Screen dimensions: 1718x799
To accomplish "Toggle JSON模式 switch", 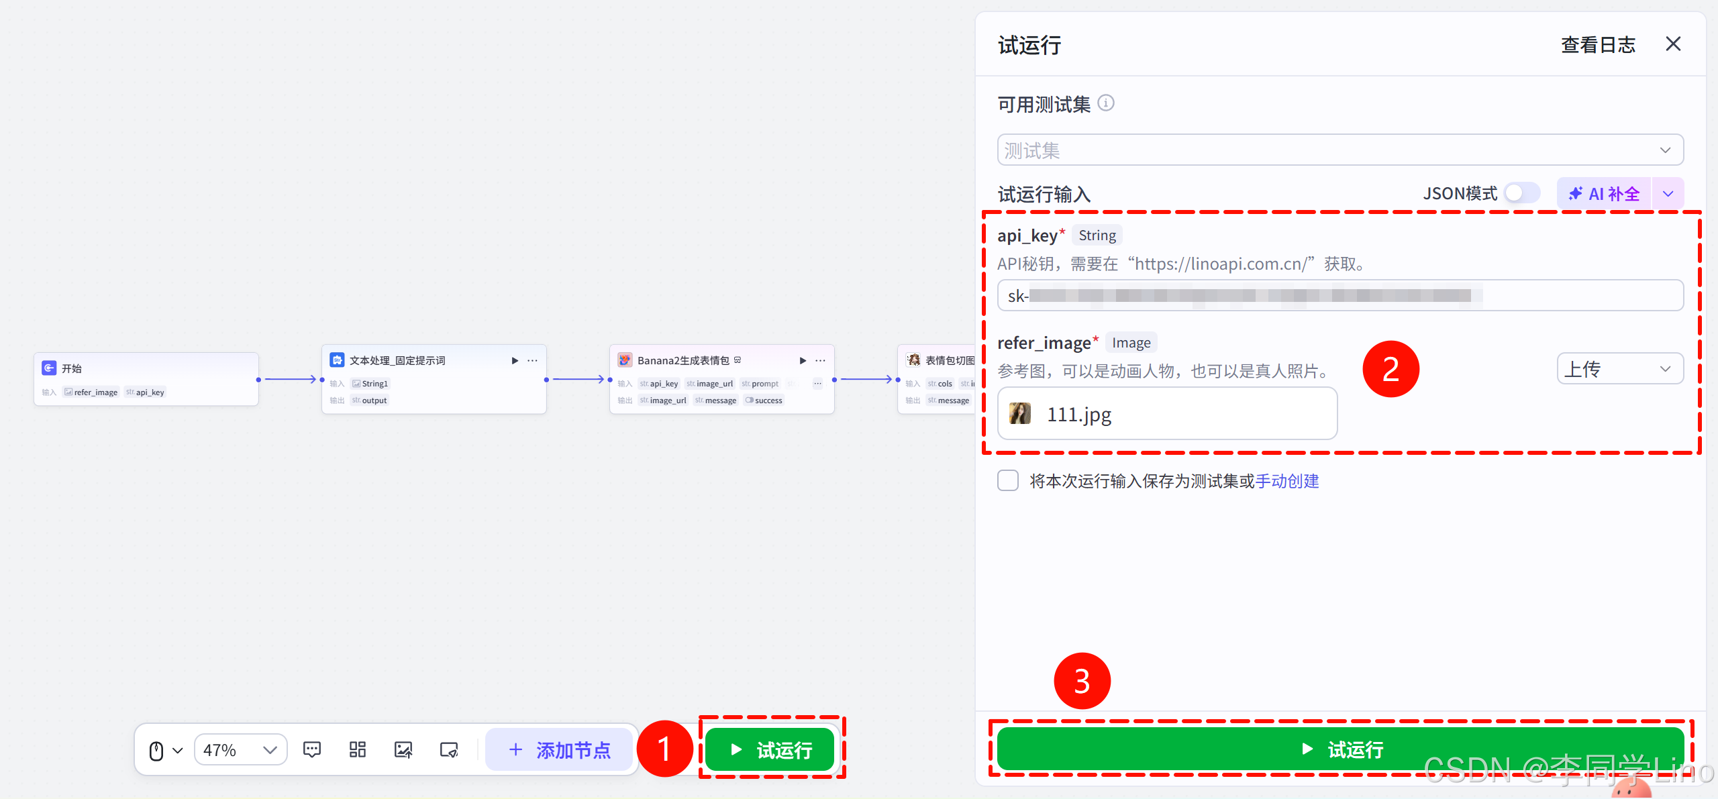I will point(1521,193).
